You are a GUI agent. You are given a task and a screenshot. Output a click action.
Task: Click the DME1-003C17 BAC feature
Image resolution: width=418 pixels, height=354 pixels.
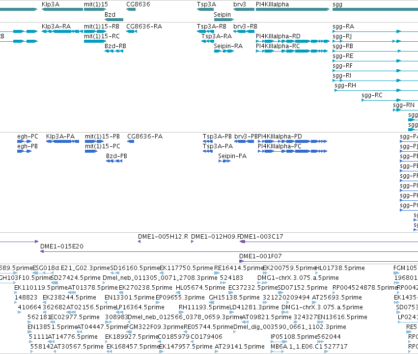coord(329,242)
